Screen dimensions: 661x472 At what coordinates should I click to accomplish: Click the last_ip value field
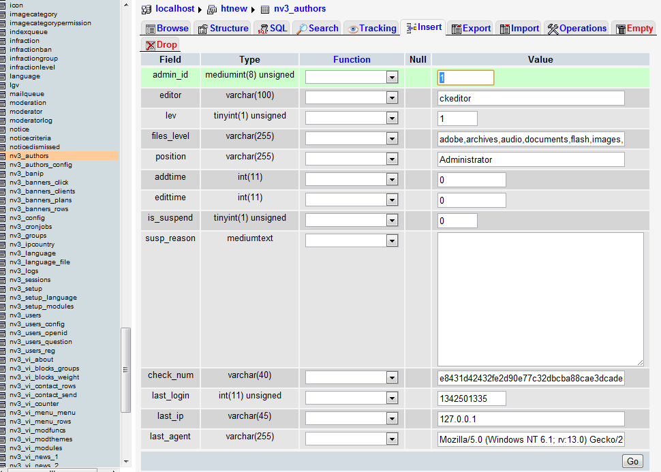[531, 419]
